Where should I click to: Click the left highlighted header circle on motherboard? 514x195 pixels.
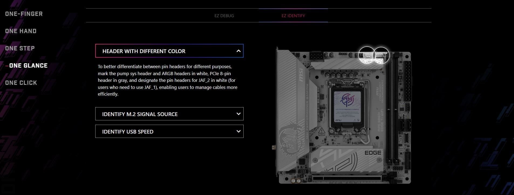point(367,55)
